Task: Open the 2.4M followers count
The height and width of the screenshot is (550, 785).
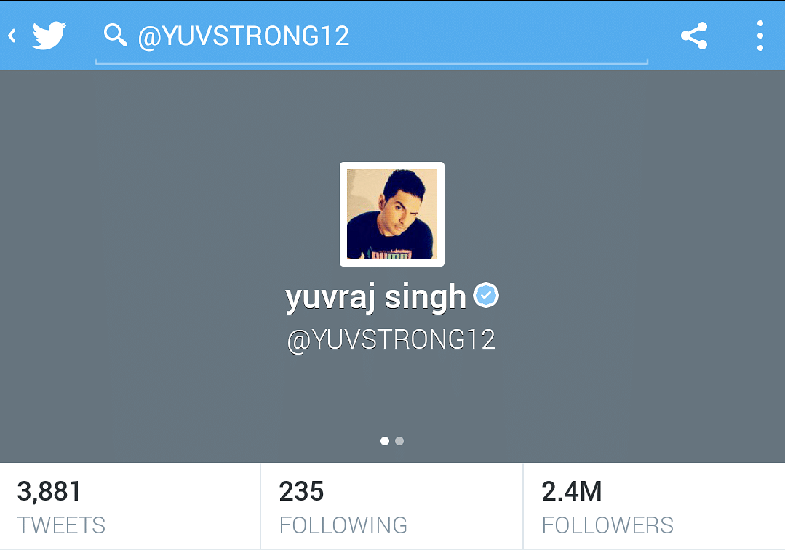Action: [x=572, y=491]
